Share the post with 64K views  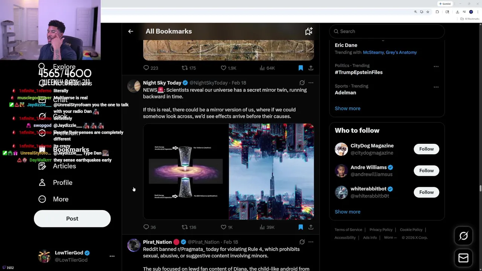coord(311,68)
